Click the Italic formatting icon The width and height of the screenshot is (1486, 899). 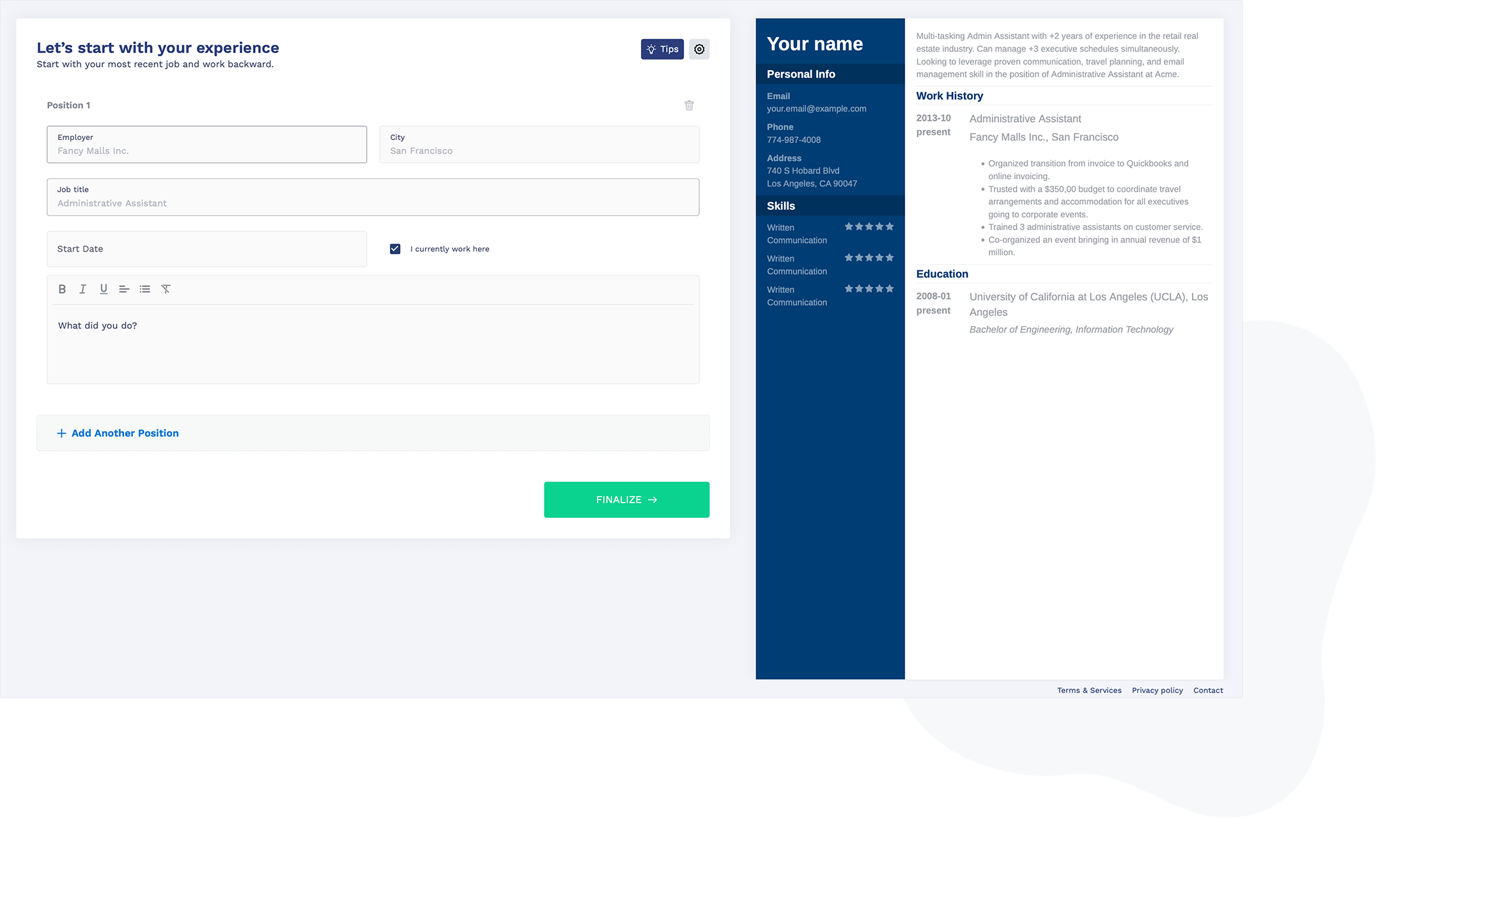click(x=82, y=288)
